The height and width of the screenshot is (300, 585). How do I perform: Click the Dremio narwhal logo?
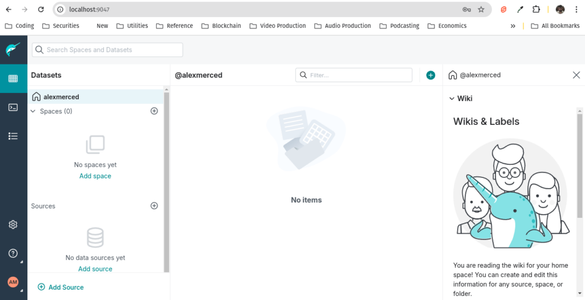coord(13,50)
